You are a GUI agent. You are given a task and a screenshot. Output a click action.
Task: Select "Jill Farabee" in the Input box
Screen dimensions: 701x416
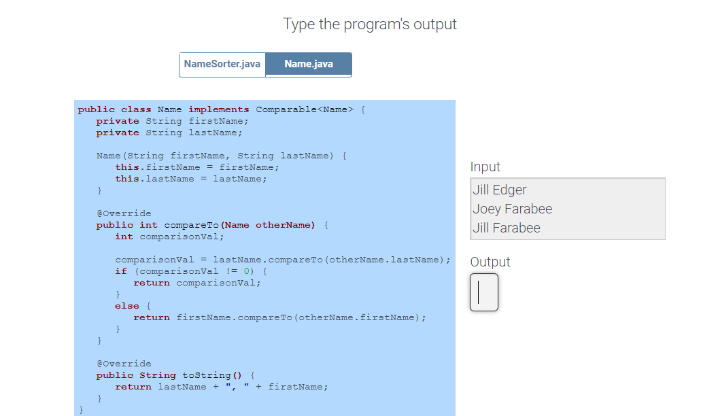tap(507, 228)
